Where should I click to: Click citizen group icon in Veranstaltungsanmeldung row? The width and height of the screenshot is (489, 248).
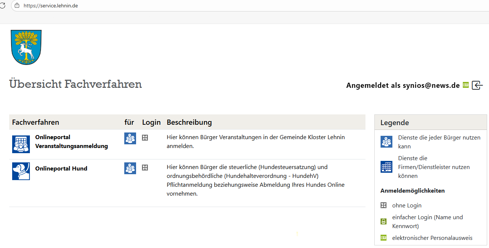point(130,138)
